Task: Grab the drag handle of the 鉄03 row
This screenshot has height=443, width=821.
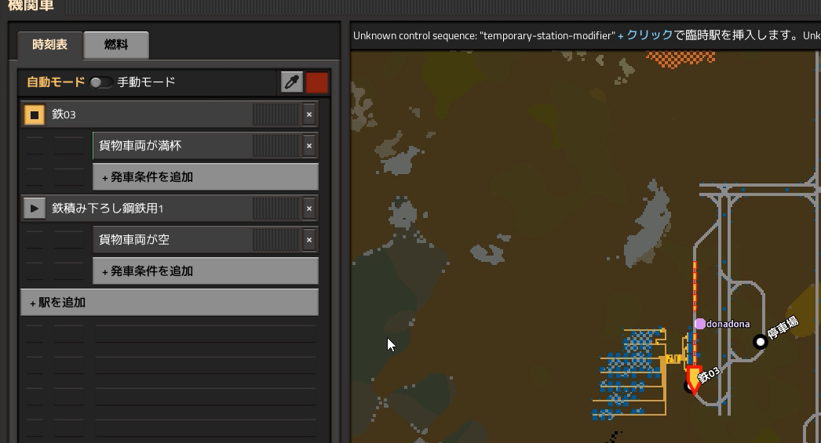Action: (276, 114)
